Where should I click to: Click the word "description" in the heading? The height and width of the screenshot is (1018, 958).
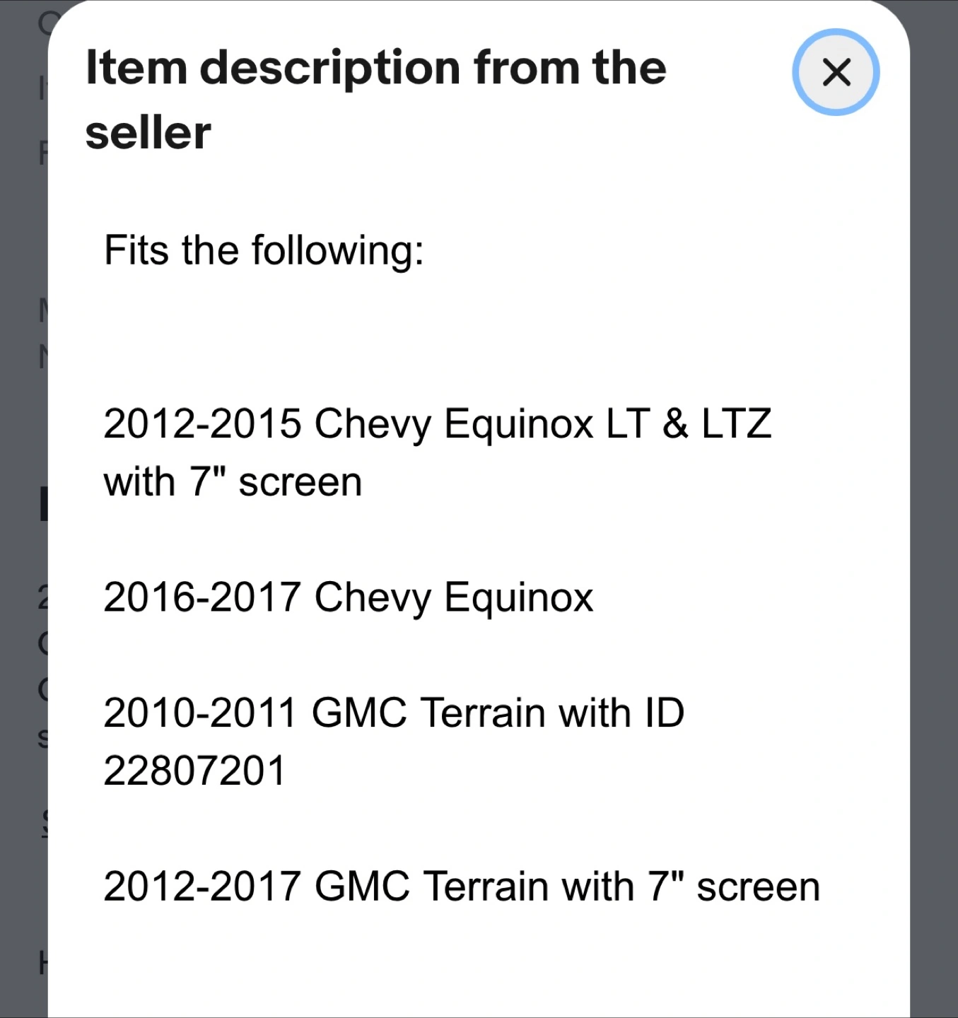[x=330, y=68]
